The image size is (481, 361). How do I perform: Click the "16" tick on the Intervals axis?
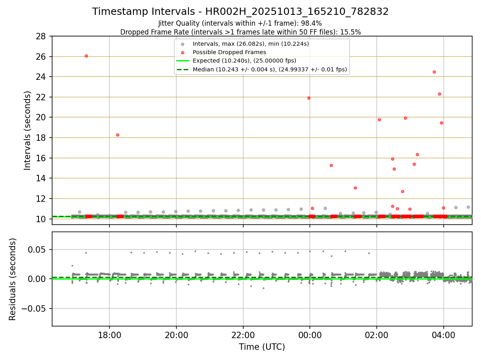[x=40, y=158]
